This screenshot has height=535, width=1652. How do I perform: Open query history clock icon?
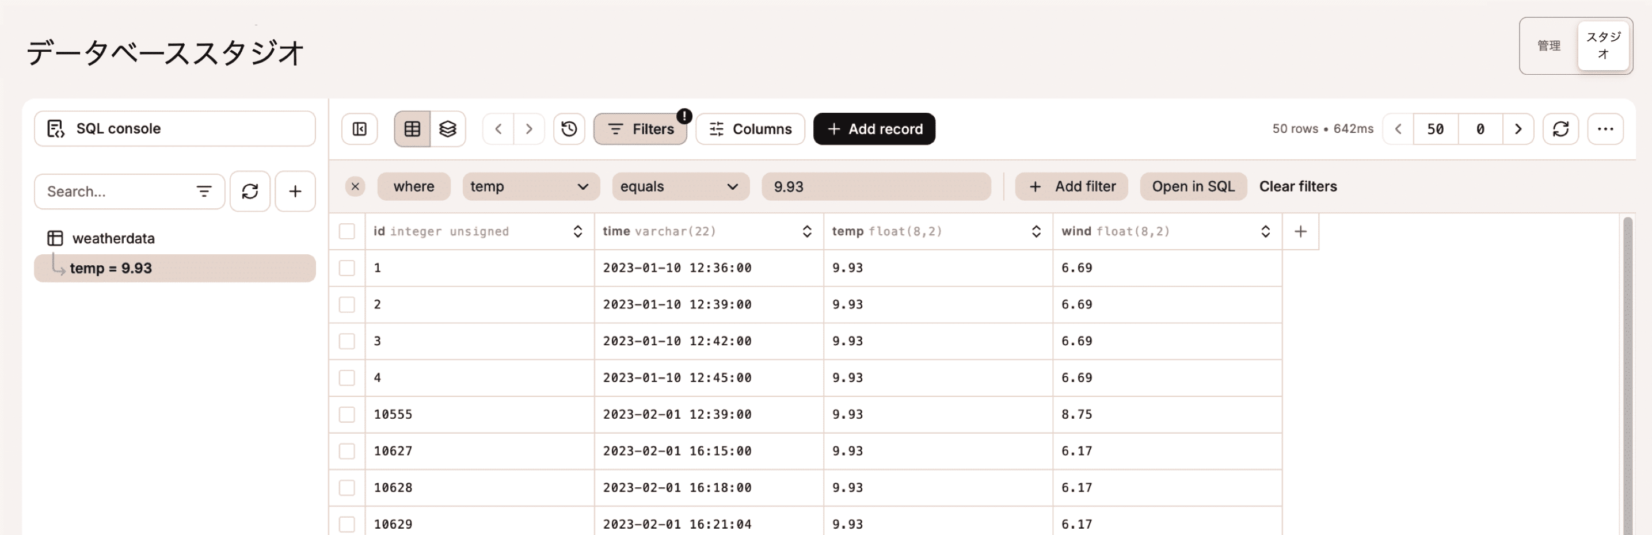(569, 129)
